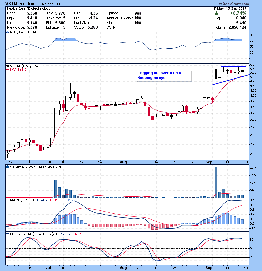Image resolution: width=262 pixels, height=271 pixels.
Task: Click the EPS value -1.24
Action: 93,18
